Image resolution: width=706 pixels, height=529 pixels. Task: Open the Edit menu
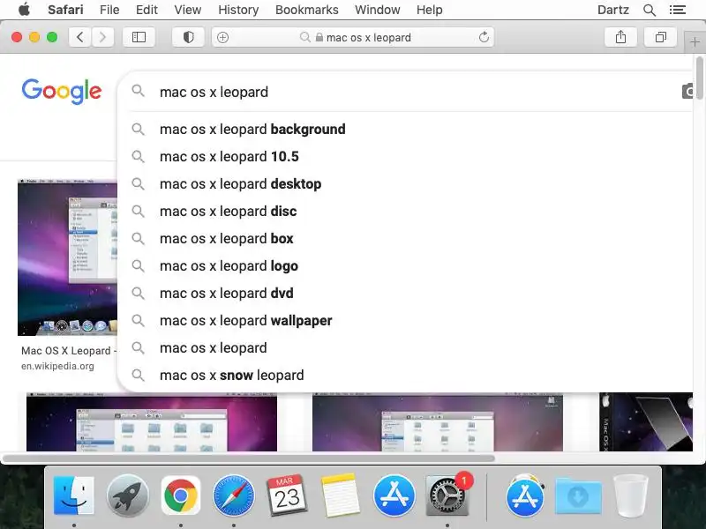pyautogui.click(x=146, y=10)
